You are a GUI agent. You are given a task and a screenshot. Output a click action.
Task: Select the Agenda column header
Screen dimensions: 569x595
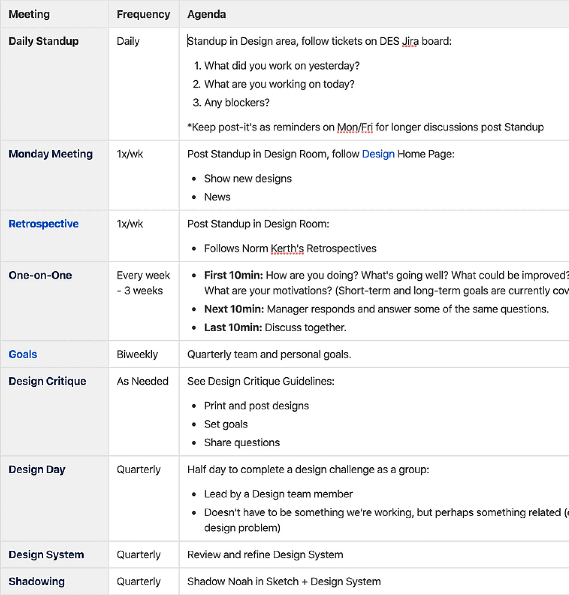pos(206,14)
